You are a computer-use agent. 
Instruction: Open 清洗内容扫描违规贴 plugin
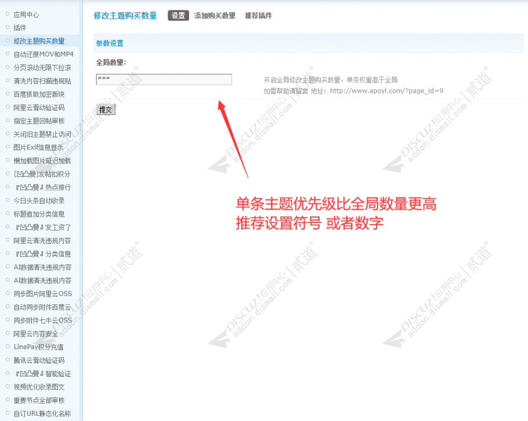(42, 81)
